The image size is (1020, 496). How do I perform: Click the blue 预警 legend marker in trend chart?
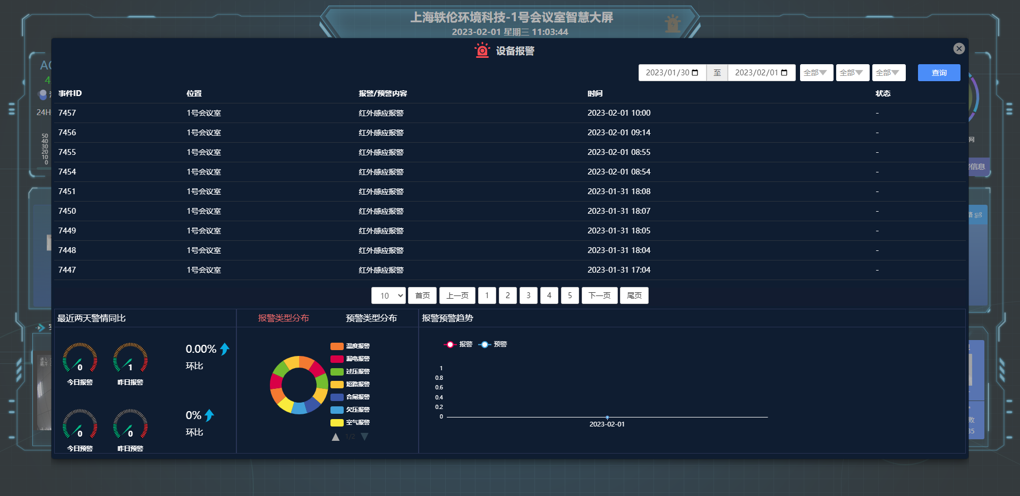point(484,344)
